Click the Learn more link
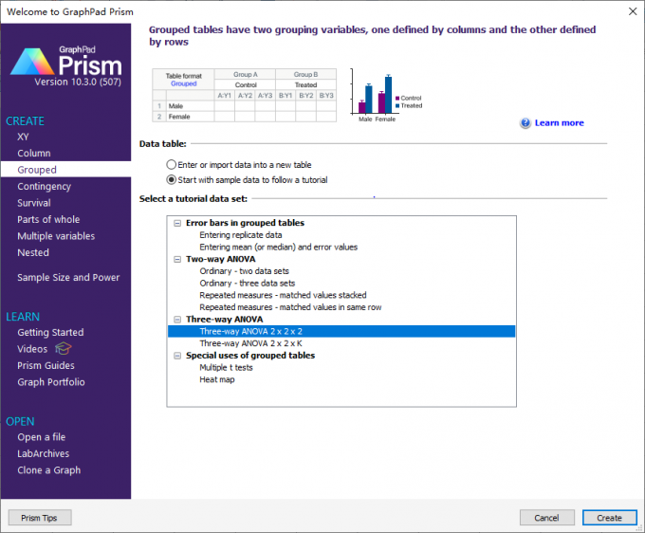This screenshot has width=645, height=533. click(559, 123)
